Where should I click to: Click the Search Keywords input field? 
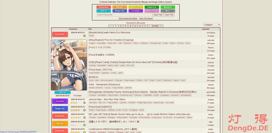tap(125, 15)
